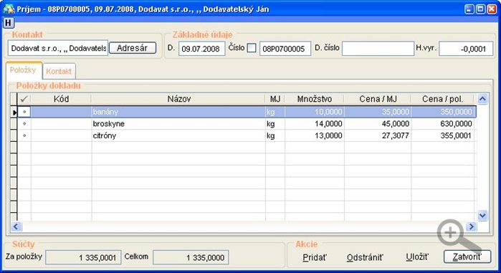
Task: Click the date field 09.07.2008
Action: tap(202, 49)
